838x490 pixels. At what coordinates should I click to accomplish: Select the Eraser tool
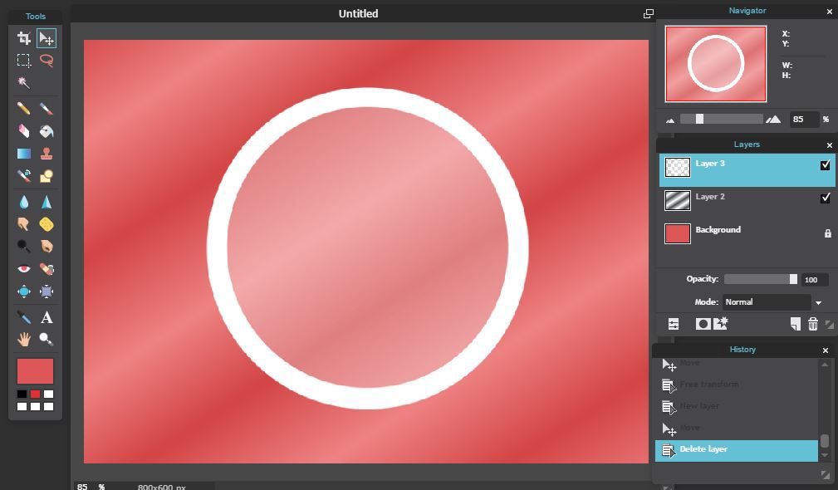[24, 131]
